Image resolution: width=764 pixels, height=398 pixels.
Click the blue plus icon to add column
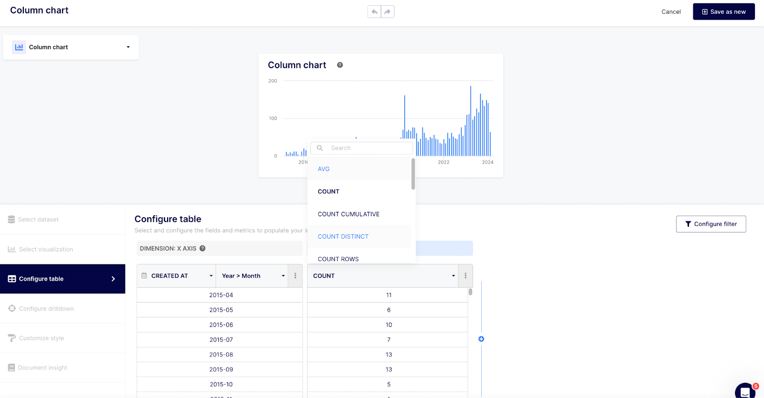pos(481,339)
